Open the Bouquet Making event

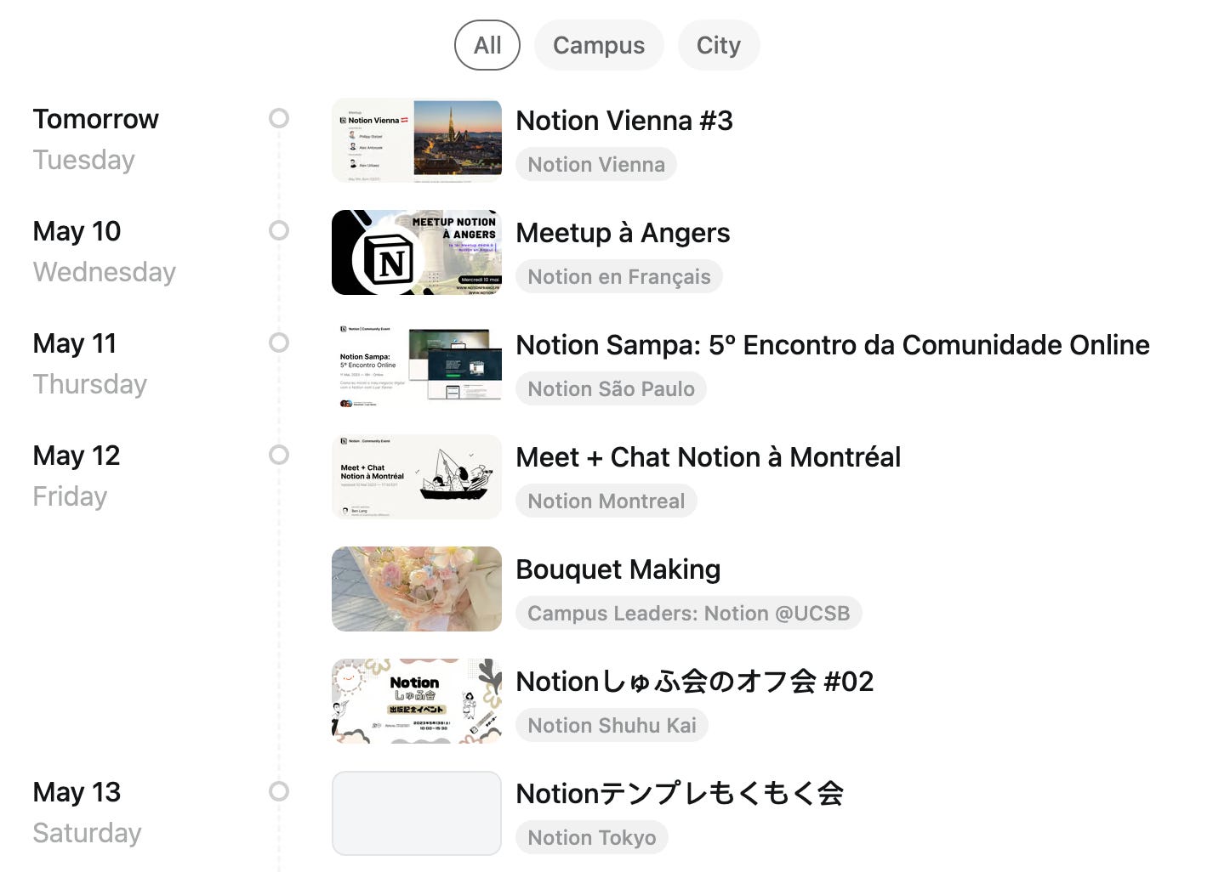[x=618, y=569]
